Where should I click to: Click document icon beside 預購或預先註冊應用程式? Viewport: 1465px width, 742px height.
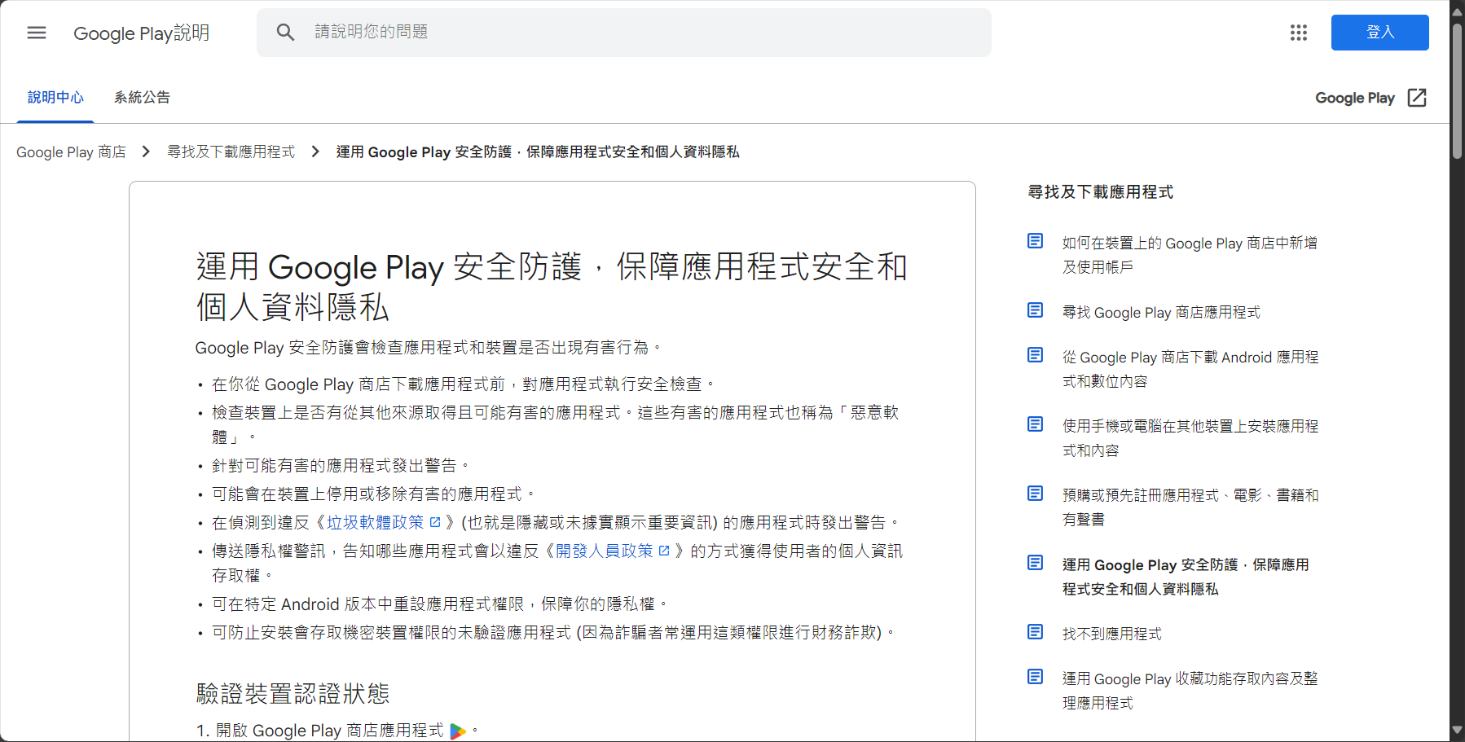pyautogui.click(x=1036, y=494)
